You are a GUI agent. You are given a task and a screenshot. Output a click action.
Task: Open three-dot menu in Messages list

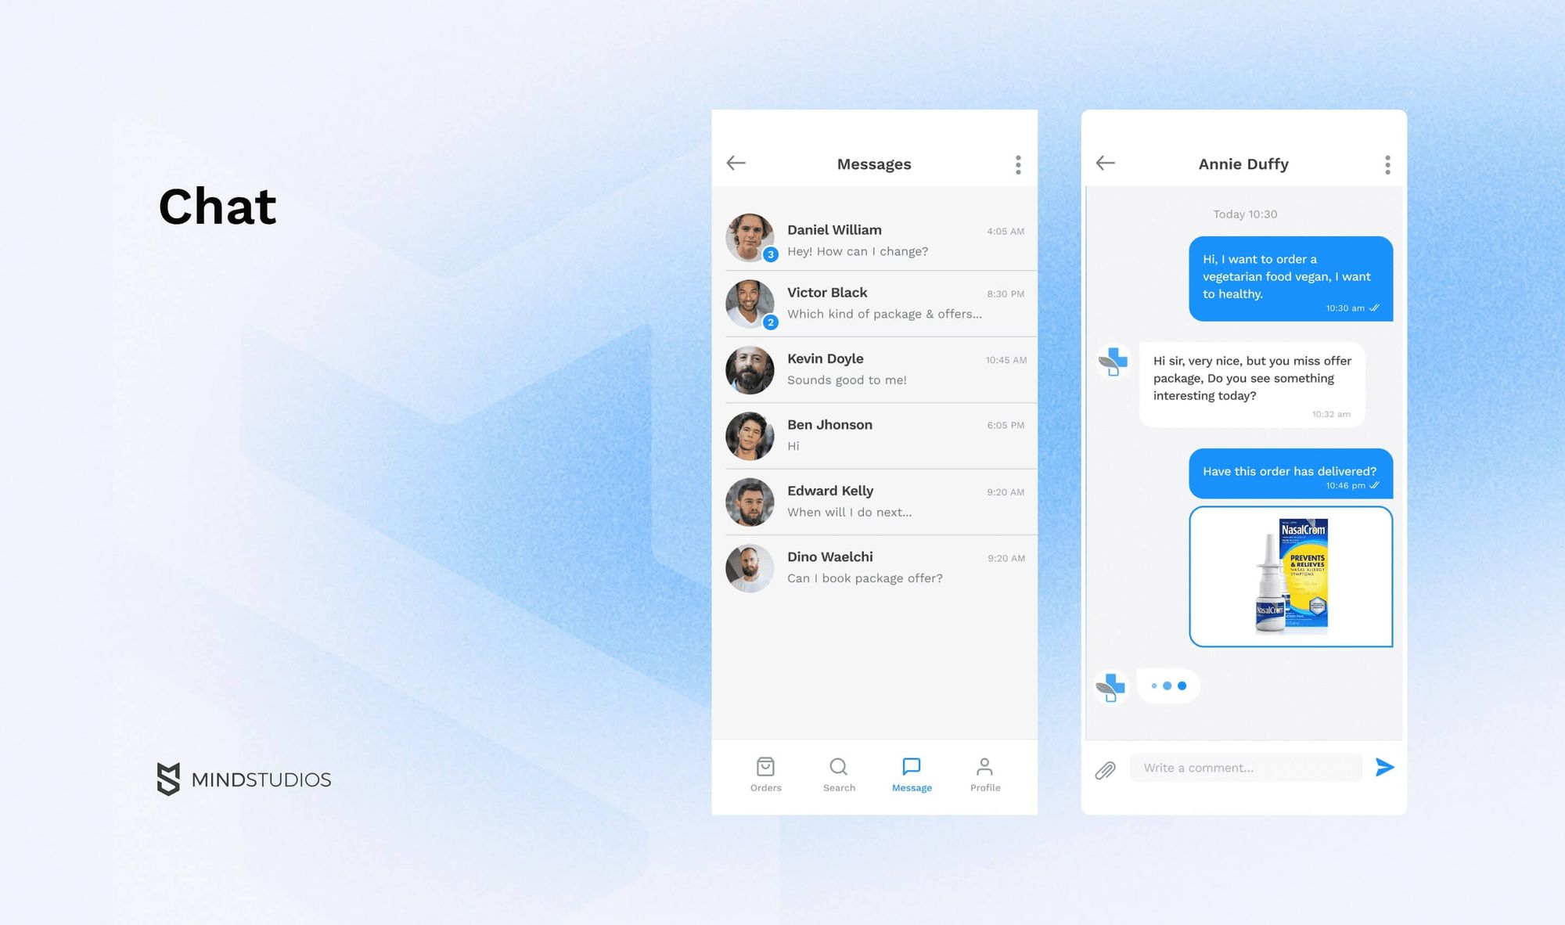(x=1017, y=163)
